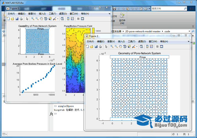Viewport: 197px width, 138px height.
Task: Open current folder path dropdown arrow
Action: (x=189, y=31)
